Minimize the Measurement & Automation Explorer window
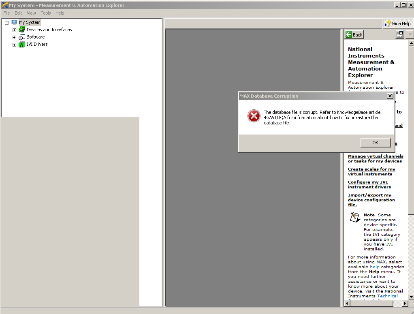The width and height of the screenshot is (414, 314). [x=397, y=5]
